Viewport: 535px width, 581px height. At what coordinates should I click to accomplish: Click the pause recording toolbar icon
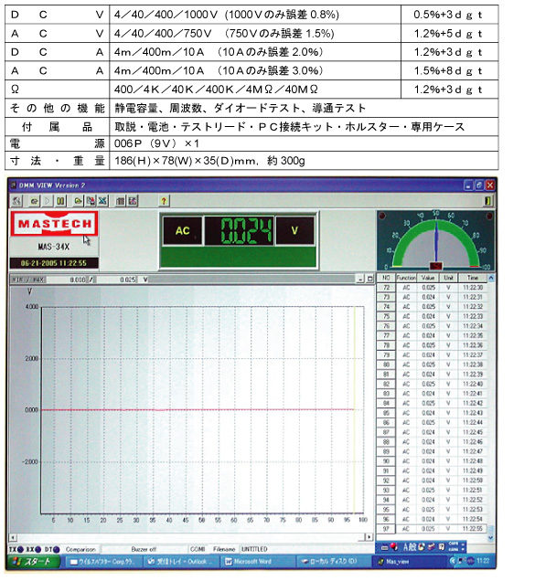(x=60, y=201)
